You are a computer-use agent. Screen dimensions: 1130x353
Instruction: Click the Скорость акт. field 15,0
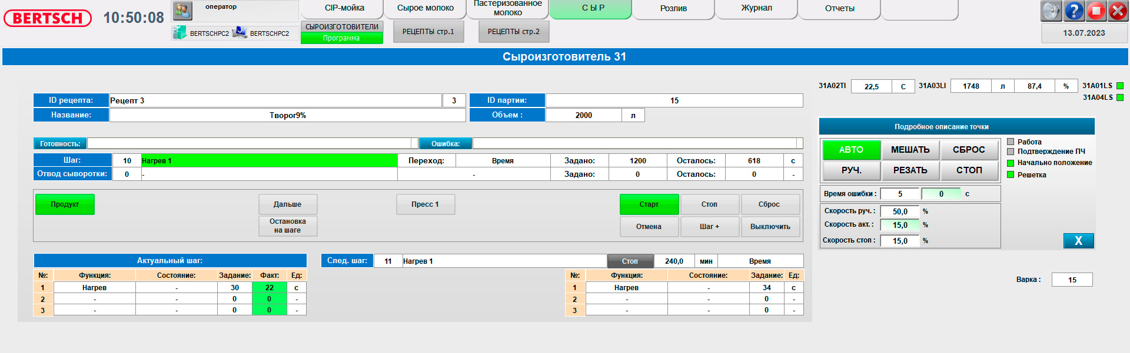pos(900,225)
